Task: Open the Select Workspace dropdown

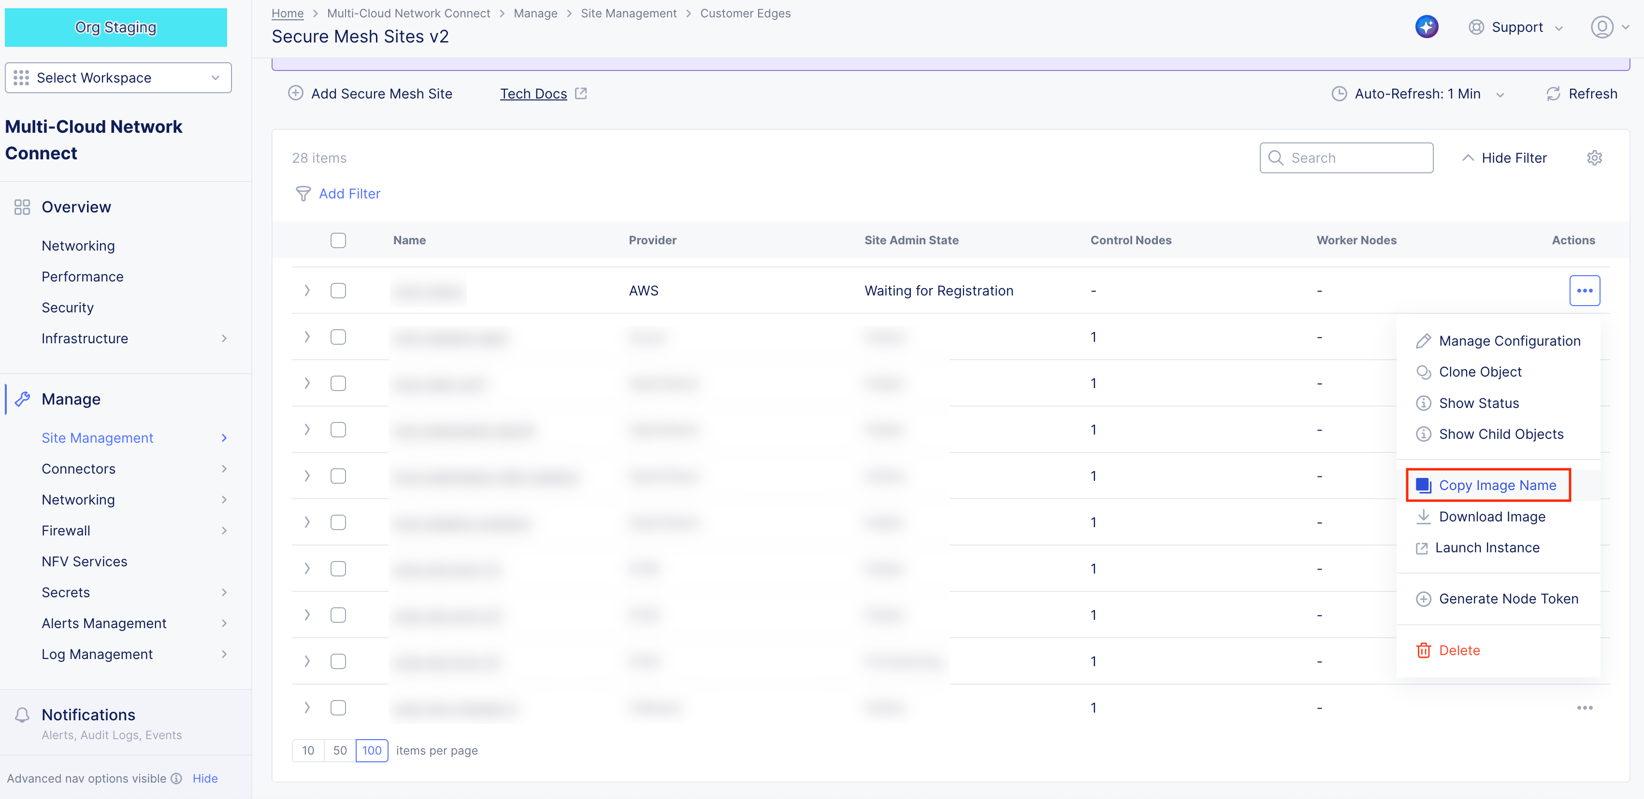Action: (118, 78)
